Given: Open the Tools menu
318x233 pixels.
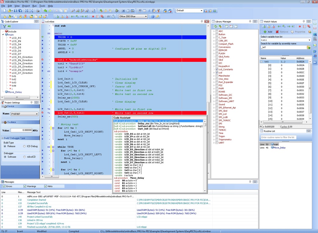Looking at the screenshot, I should (x=42, y=6).
